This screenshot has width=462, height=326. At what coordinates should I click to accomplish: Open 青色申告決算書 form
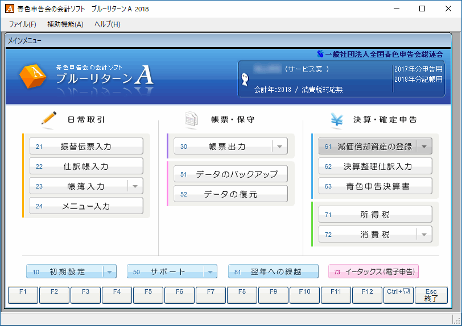click(x=375, y=186)
